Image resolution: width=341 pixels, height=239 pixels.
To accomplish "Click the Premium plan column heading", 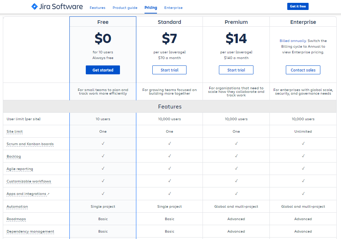I will tap(236, 22).
